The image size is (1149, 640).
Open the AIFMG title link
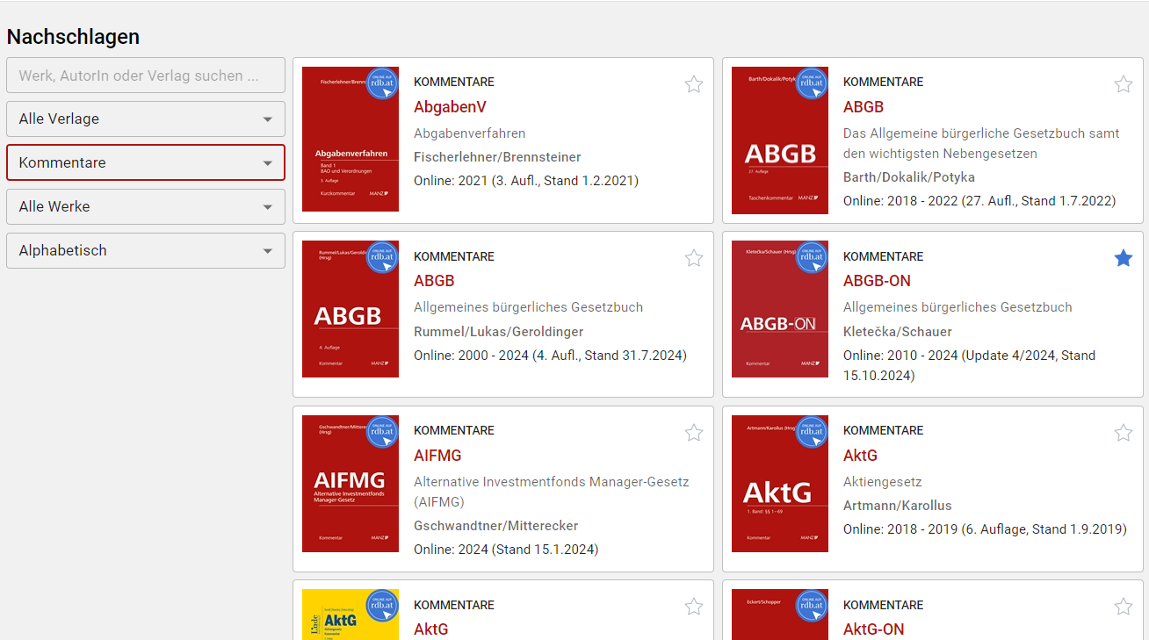[x=437, y=456]
